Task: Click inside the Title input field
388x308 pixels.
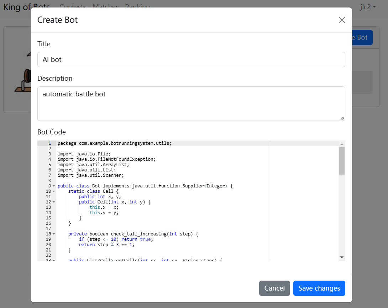Action: (x=191, y=59)
